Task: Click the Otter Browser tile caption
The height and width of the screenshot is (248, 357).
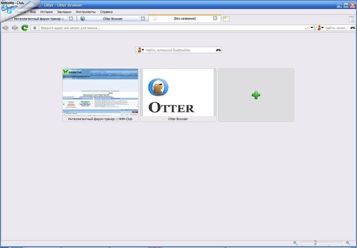Action: 178,119
